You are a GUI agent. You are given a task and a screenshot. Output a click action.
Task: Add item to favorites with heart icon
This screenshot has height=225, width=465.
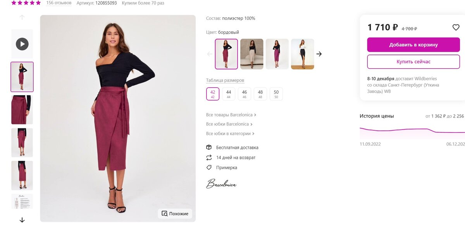(x=456, y=27)
